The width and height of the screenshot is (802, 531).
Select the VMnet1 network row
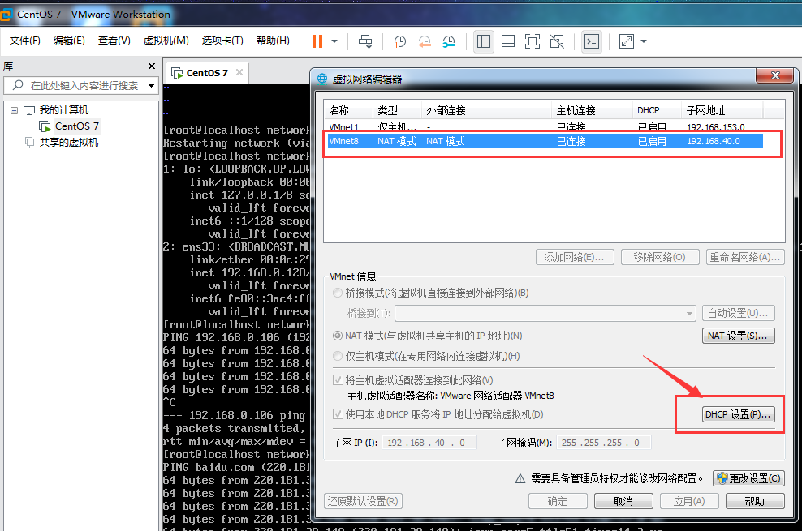click(x=545, y=126)
